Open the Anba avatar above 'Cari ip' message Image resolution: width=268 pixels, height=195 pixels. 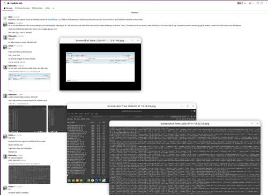(5, 47)
